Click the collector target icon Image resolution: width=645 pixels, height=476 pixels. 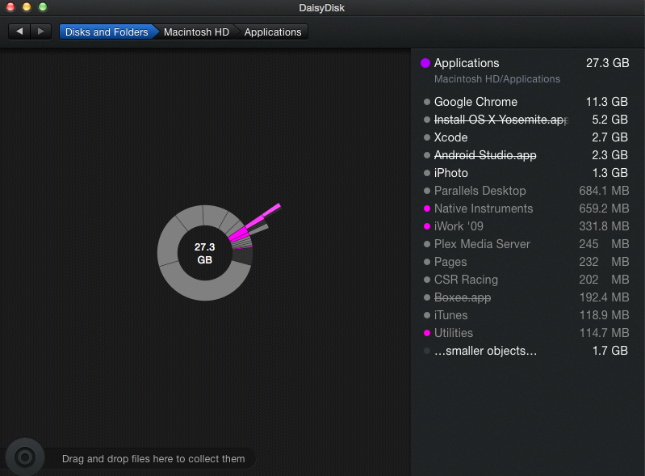(x=25, y=457)
